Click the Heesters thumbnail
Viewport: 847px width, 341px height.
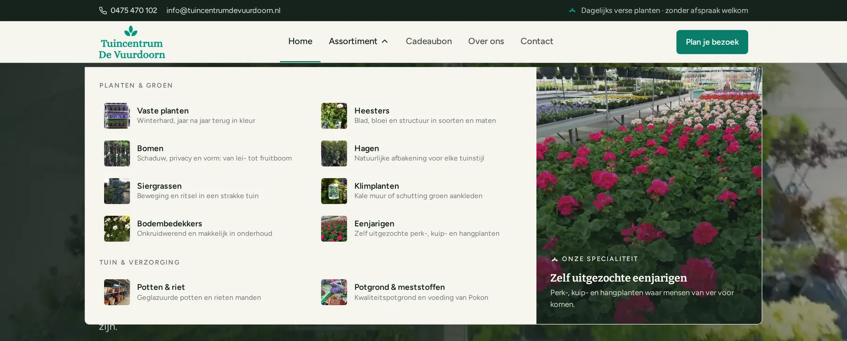click(334, 116)
